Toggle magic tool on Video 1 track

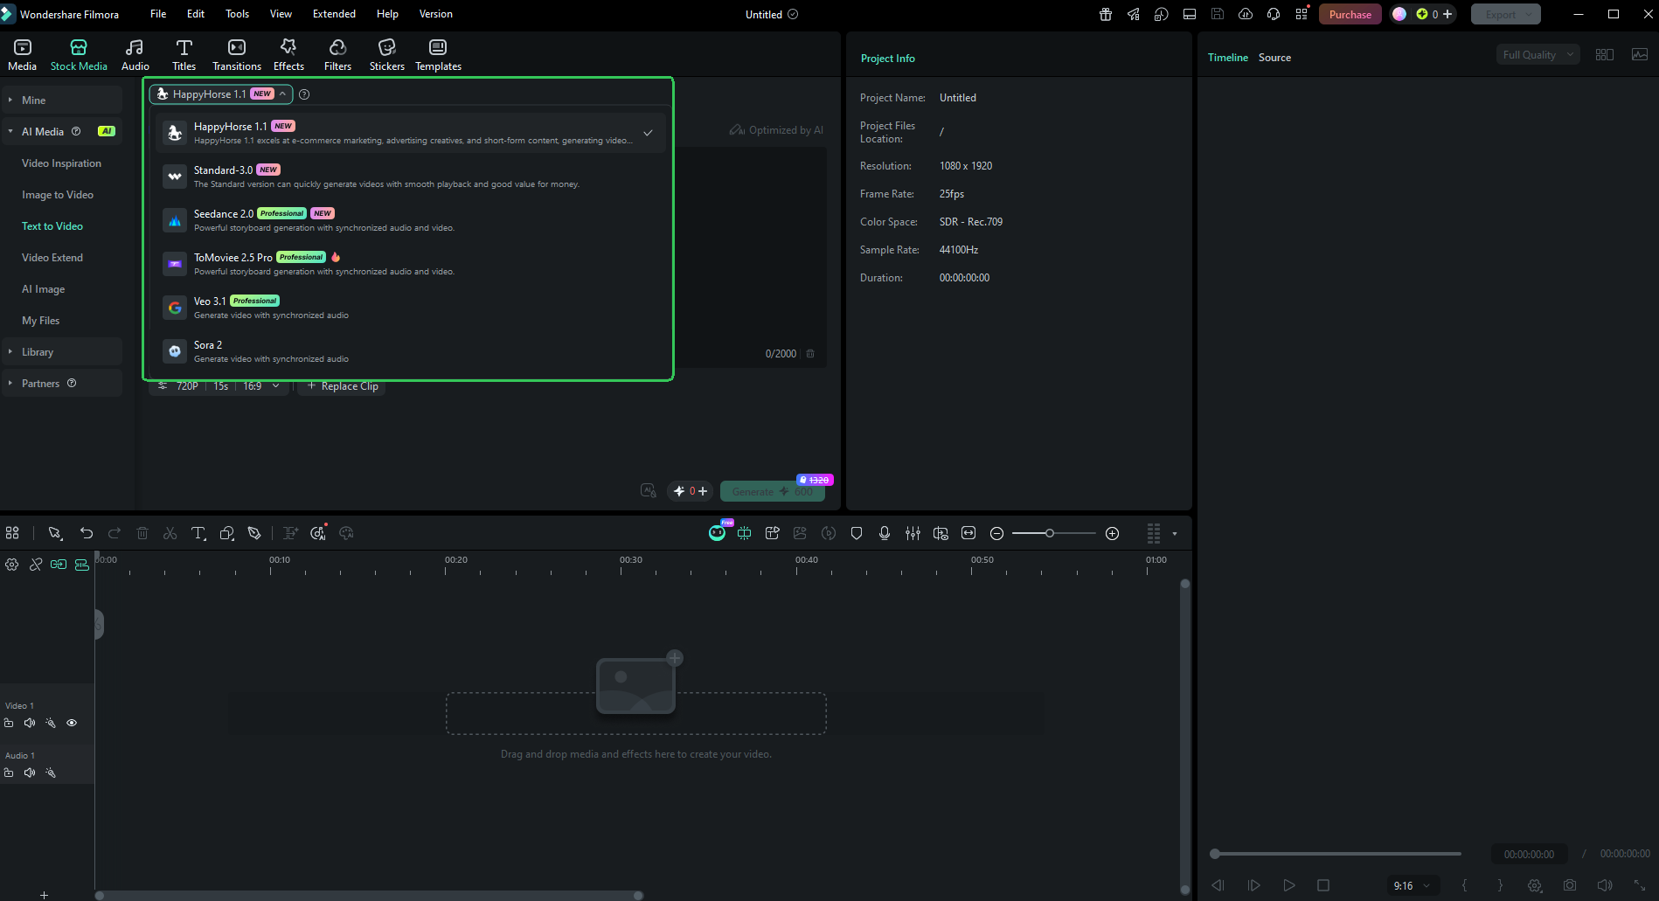click(51, 723)
